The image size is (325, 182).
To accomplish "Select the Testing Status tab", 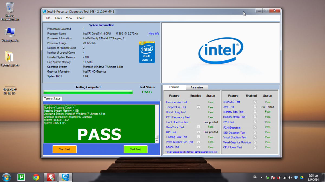I will pyautogui.click(x=52, y=99).
